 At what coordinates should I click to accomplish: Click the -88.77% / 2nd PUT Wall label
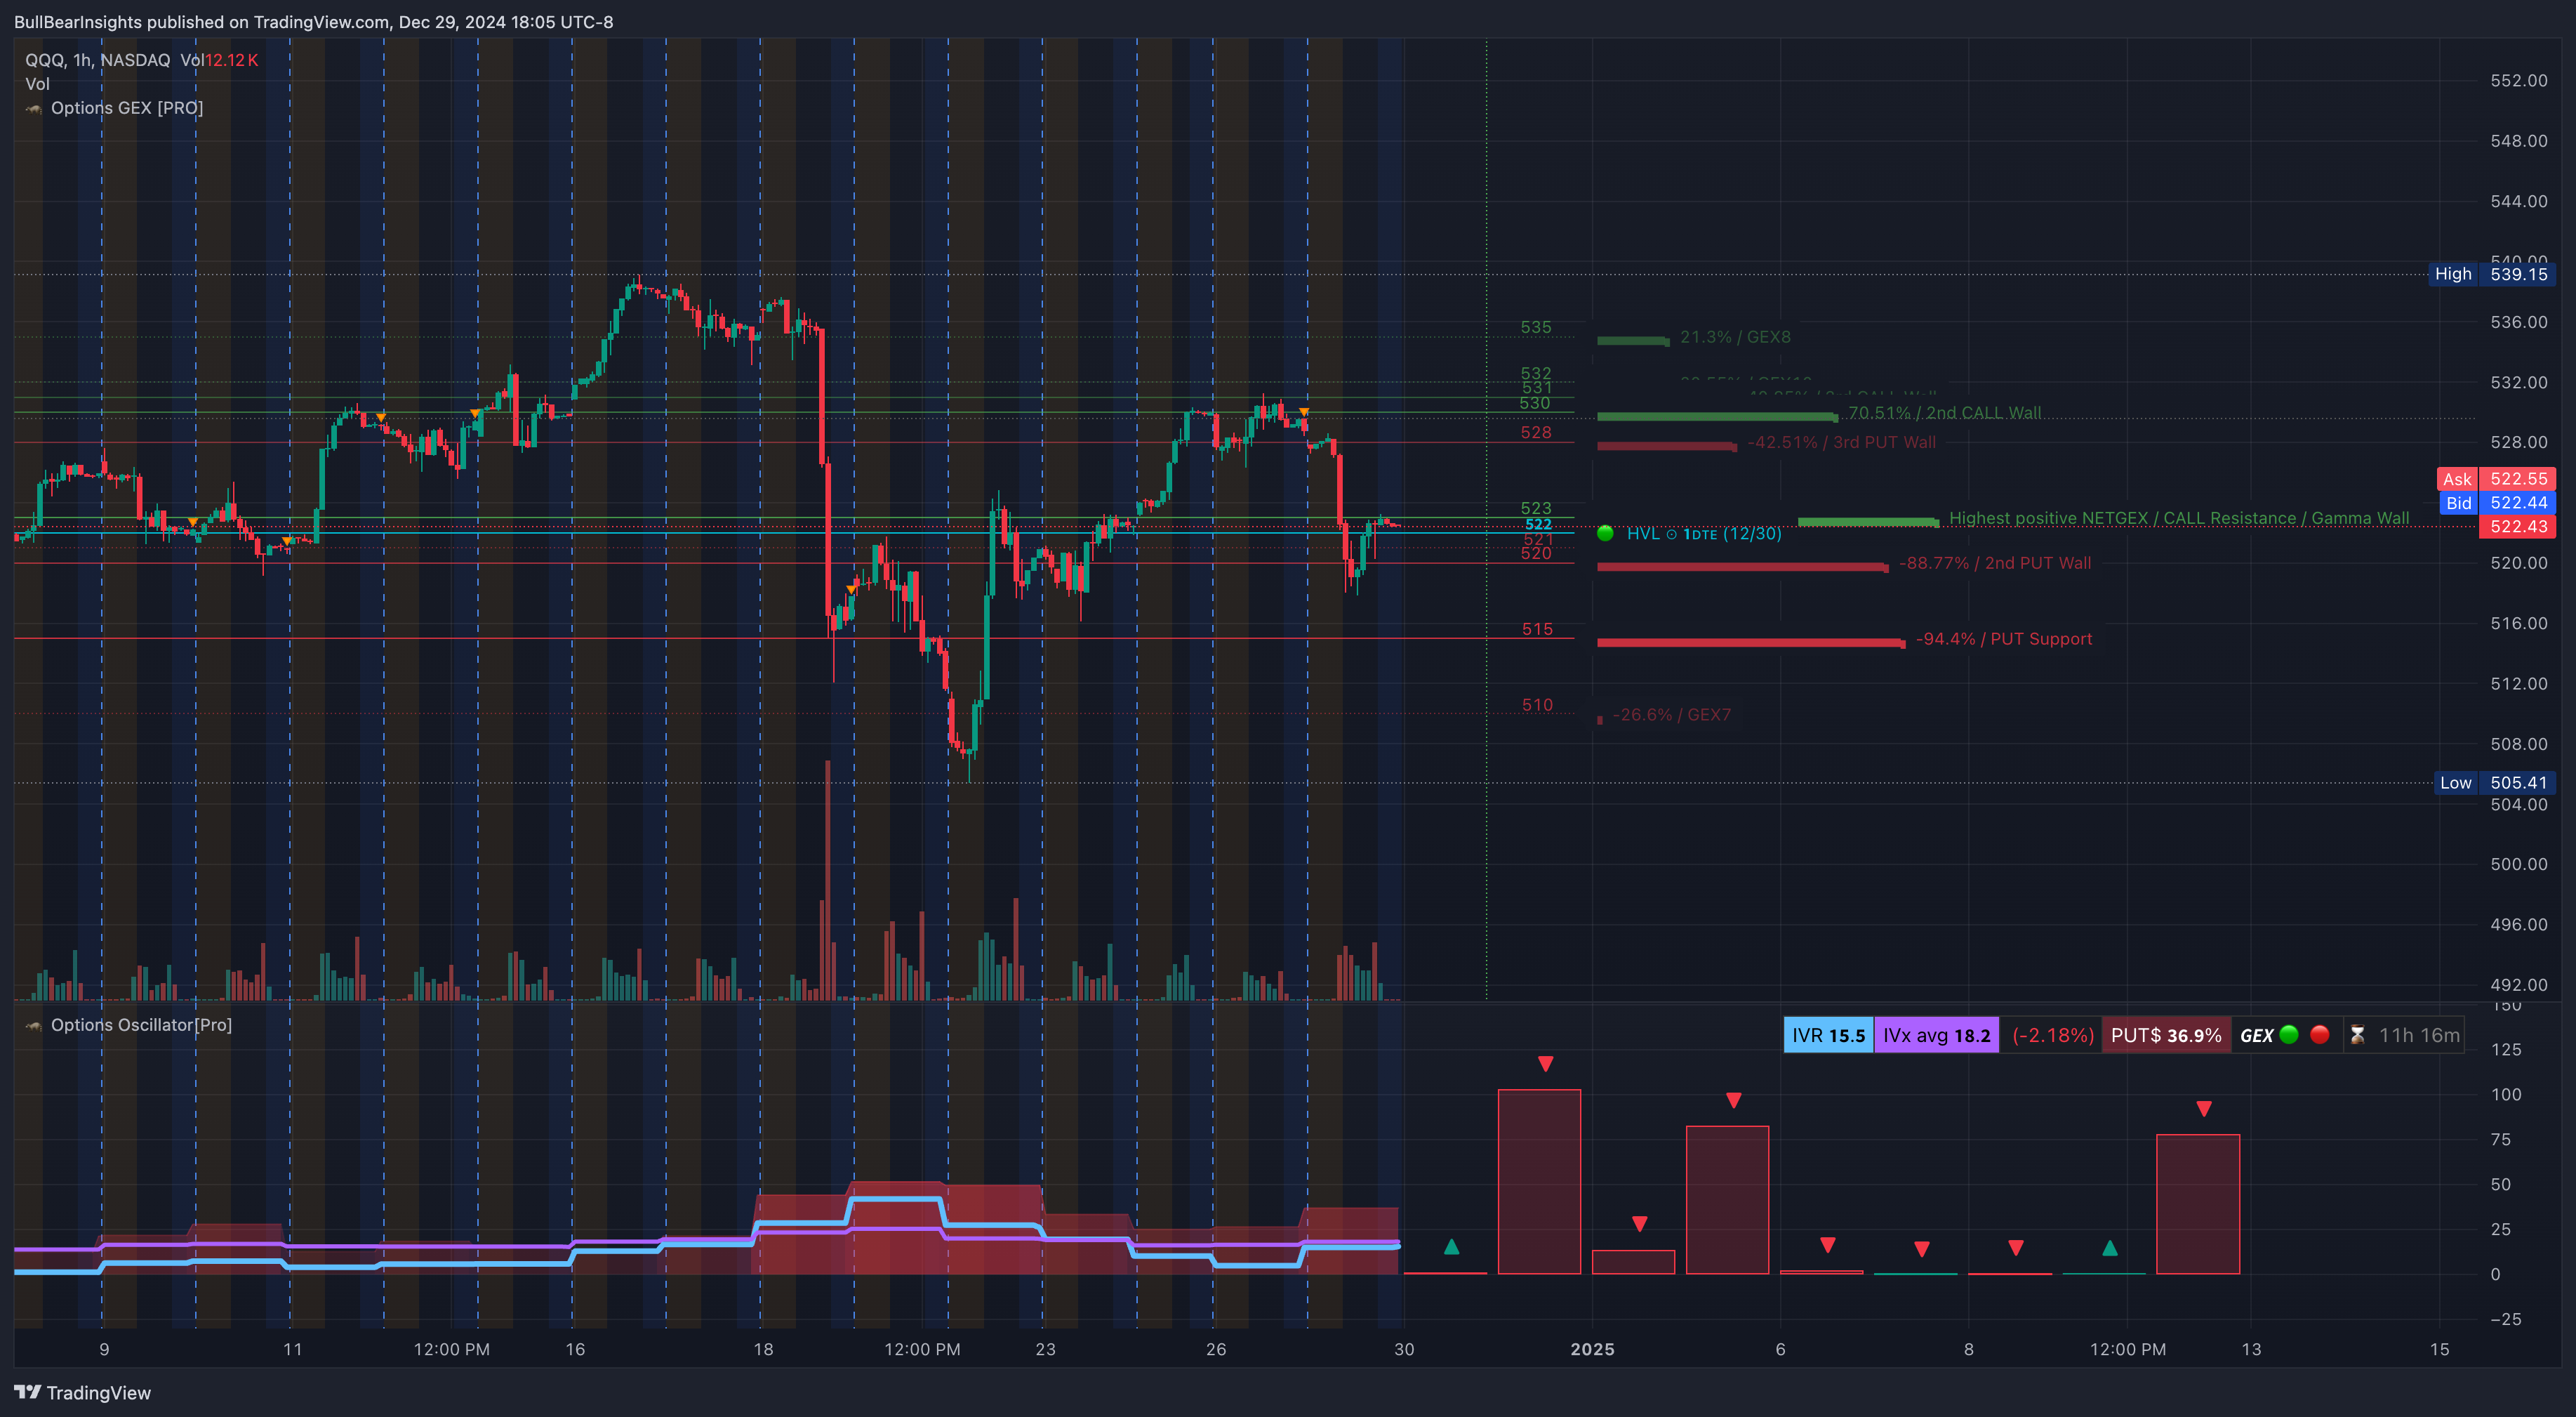pos(1994,563)
